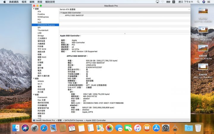Open Notification Center list icon
The height and width of the screenshot is (134, 214).
[209, 2]
